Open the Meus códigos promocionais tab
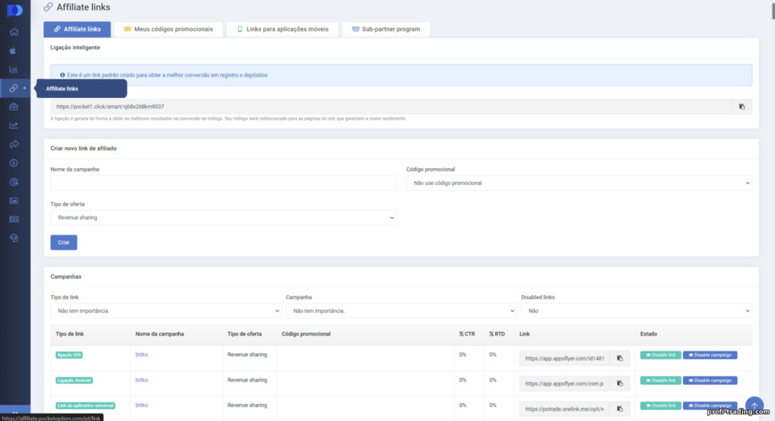Screen dimensions: 775x421 [x=169, y=29]
